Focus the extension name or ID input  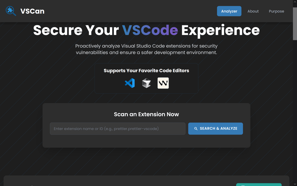(x=117, y=128)
